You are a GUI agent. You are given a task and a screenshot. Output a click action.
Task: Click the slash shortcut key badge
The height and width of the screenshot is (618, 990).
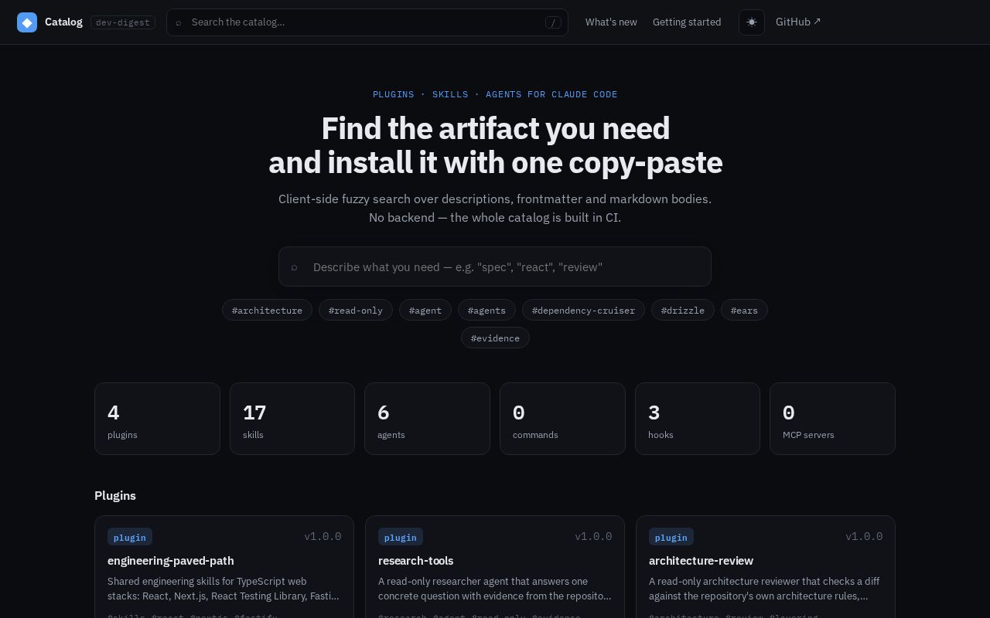[x=553, y=22]
